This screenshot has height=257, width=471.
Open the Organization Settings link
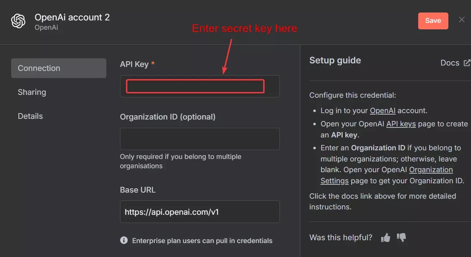[431, 170]
